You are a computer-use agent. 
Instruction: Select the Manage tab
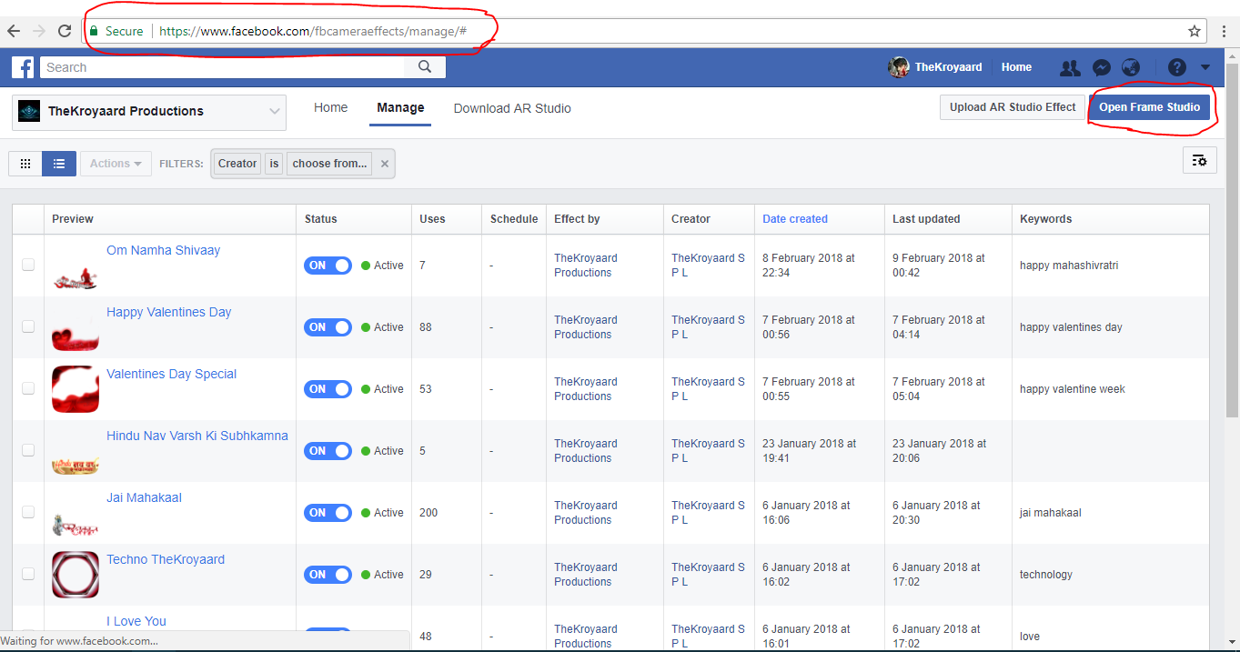click(400, 107)
